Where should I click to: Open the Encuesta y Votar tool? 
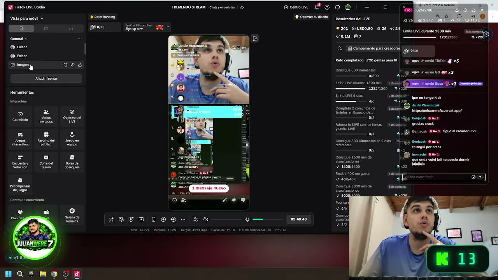click(20, 162)
